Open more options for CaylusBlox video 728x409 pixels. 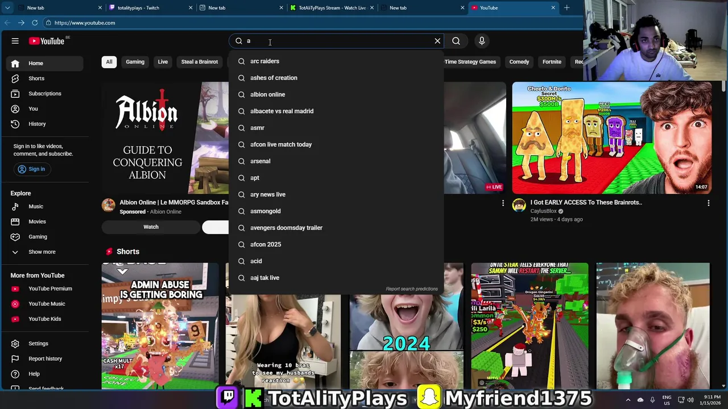[708, 203]
